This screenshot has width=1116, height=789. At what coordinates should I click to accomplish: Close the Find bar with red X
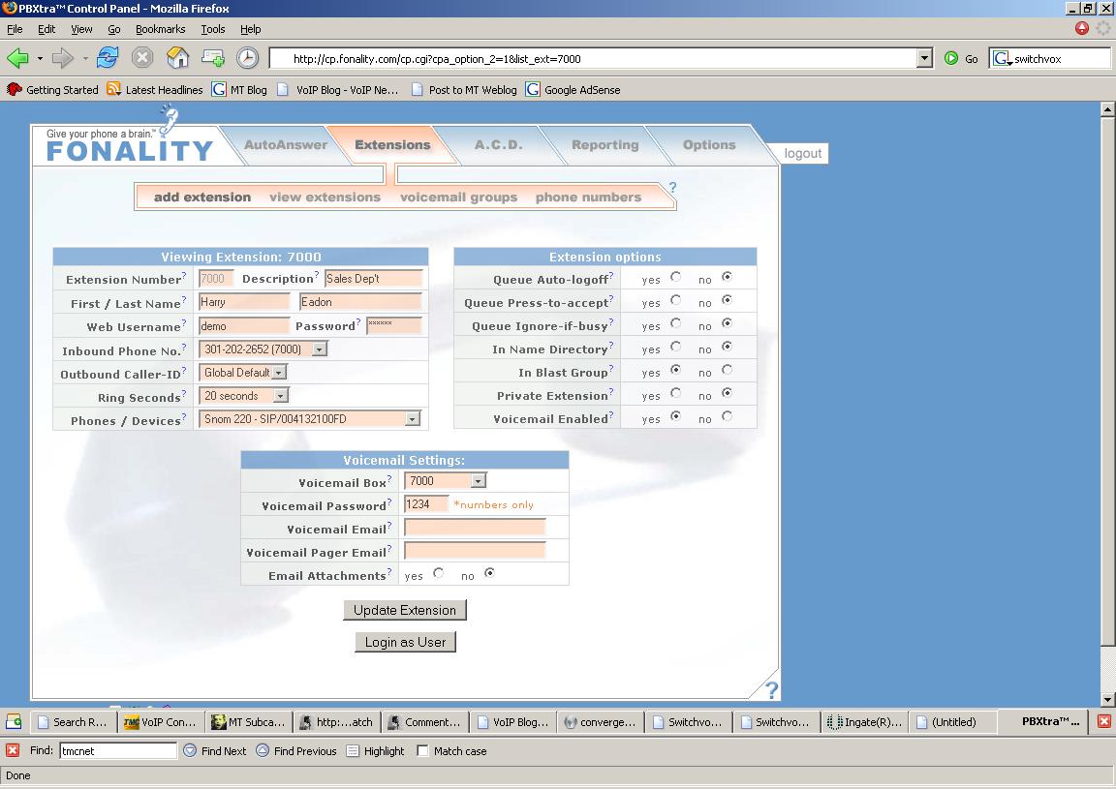coord(13,750)
